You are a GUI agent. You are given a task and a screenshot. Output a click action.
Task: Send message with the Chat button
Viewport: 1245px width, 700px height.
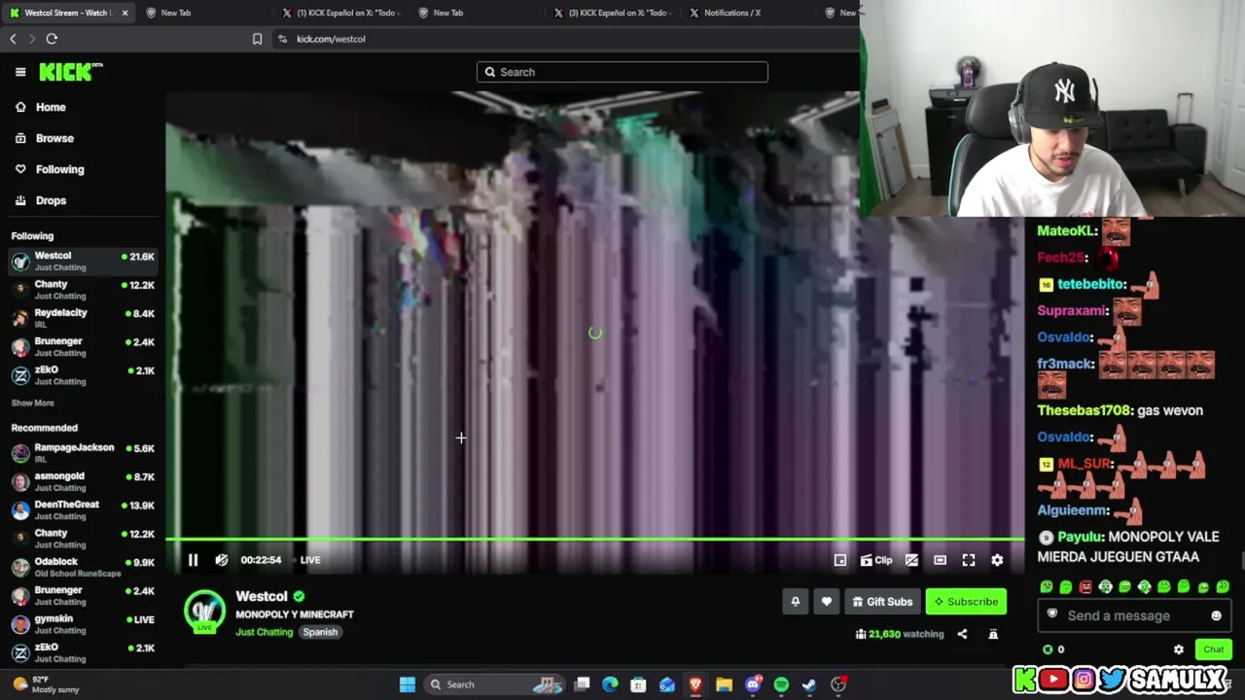coord(1213,649)
